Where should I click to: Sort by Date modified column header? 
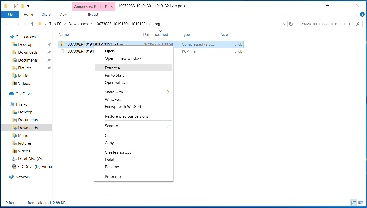click(x=156, y=35)
